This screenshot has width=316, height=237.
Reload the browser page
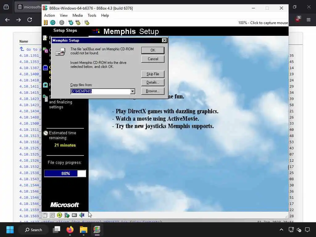click(30, 20)
